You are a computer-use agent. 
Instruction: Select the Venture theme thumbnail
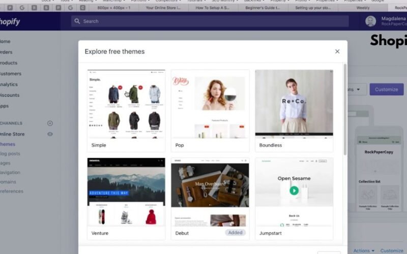pos(126,192)
